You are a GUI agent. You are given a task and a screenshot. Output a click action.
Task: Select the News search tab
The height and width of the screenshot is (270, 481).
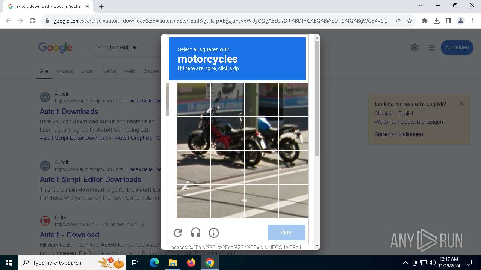[x=109, y=71]
